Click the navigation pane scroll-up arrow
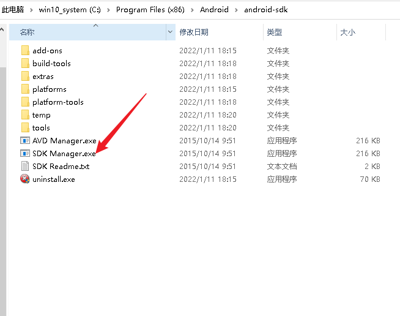Image resolution: width=400 pixels, height=316 pixels. click(x=2, y=29)
